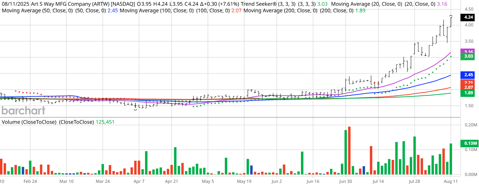Click the Jun 16 date label
This screenshot has height=186, width=479.
(x=313, y=181)
